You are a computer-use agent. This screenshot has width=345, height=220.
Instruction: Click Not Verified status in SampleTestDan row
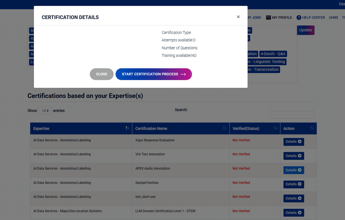[x=241, y=183]
